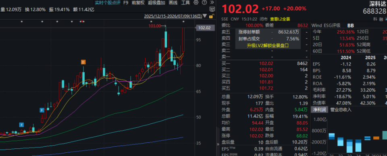
Task: Click the 60日 151.50% return value
Action: pos(346,51)
